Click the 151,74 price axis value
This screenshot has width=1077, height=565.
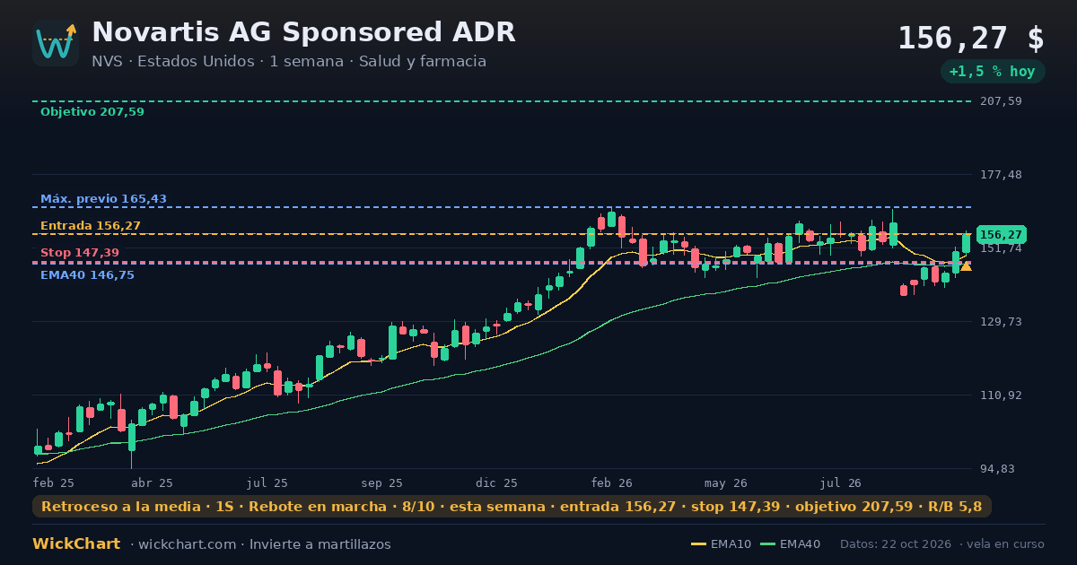[1001, 248]
